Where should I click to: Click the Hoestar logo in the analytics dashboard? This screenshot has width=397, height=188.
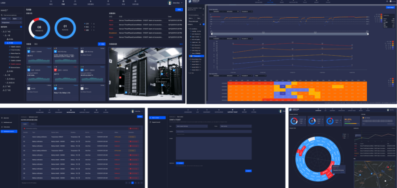pyautogui.click(x=190, y=1)
